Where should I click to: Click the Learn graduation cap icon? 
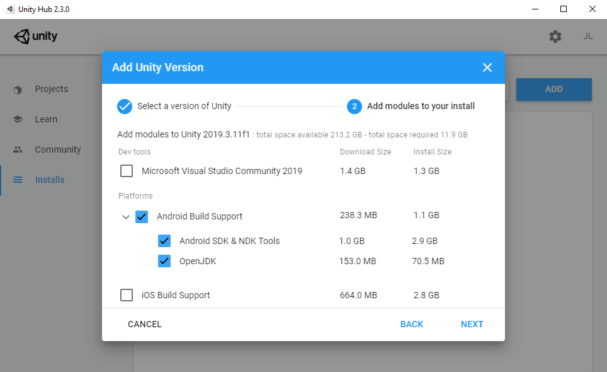18,120
